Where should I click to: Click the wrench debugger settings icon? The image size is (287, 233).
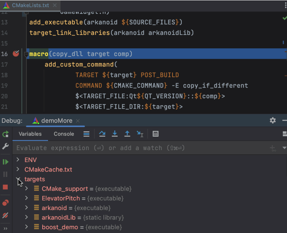tap(5, 147)
